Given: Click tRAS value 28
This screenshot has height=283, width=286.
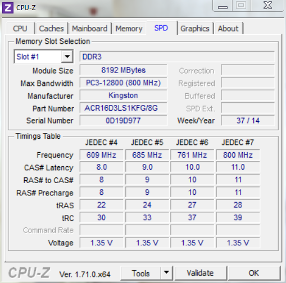Looking at the screenshot, I should coord(238,205).
